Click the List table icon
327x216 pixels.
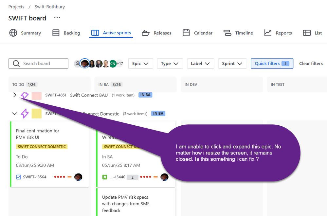[x=307, y=33]
